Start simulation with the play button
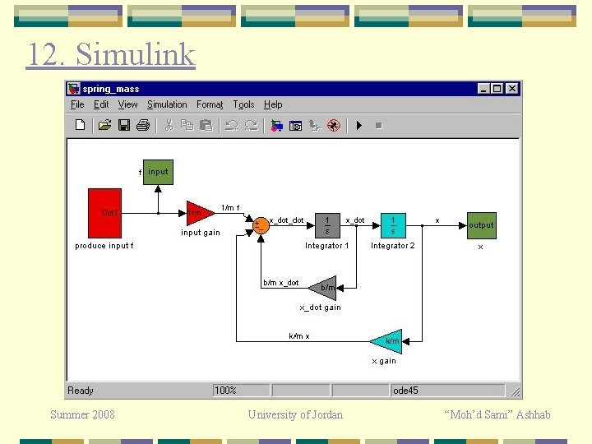Screen dimensions: 592x444 pyautogui.click(x=359, y=125)
